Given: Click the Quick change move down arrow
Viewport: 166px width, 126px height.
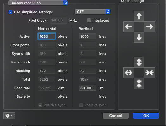Looking at the screenshot, I should tap(139, 37).
